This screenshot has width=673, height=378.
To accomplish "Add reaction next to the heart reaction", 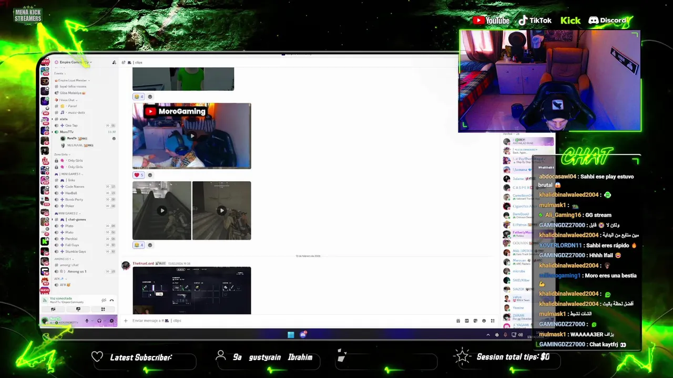I will tap(150, 175).
